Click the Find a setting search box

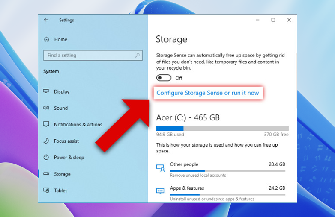(93, 56)
